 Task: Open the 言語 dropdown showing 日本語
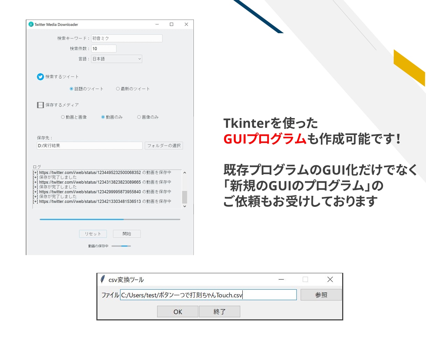[117, 59]
